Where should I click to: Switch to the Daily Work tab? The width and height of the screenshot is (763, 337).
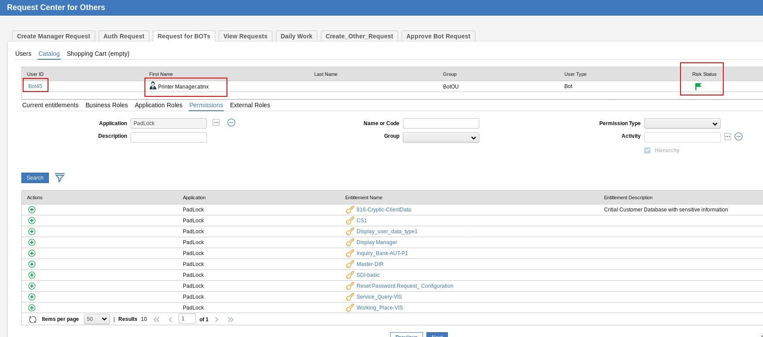coord(296,36)
